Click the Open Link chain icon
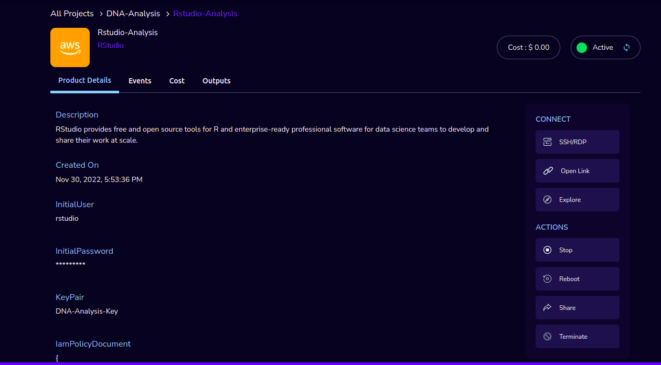 (548, 171)
